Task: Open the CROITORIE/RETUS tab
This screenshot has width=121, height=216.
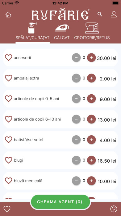Action: pyautogui.click(x=92, y=38)
